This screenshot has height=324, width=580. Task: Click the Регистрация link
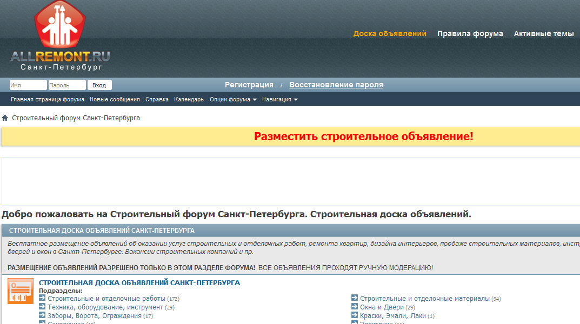click(249, 85)
